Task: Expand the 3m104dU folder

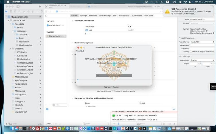Action: pos(15,35)
